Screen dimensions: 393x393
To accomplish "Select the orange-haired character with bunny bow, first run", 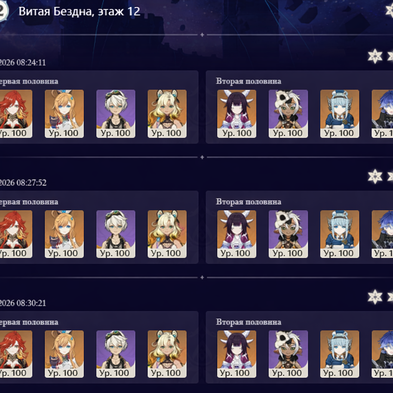I will pyautogui.click(x=64, y=114).
